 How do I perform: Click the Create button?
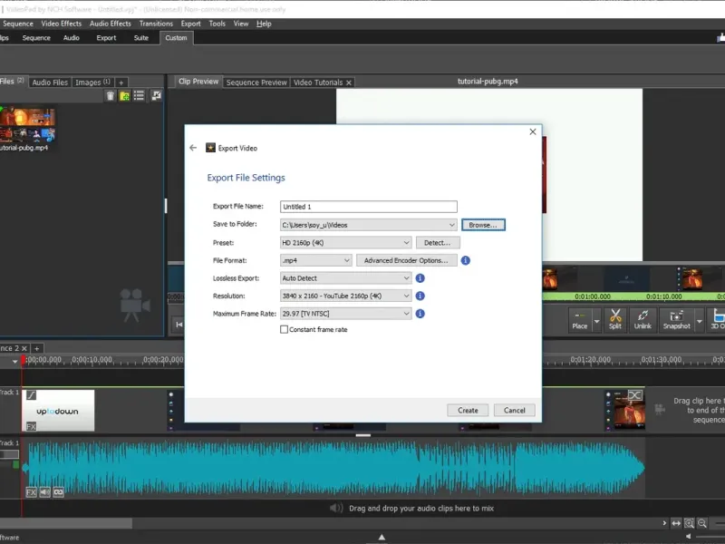pyautogui.click(x=468, y=410)
